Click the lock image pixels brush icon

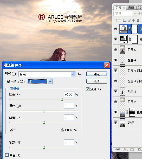pos(129,20)
